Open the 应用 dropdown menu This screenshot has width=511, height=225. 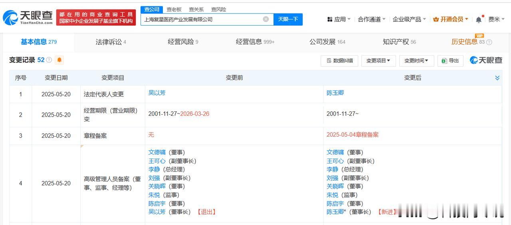click(x=339, y=19)
